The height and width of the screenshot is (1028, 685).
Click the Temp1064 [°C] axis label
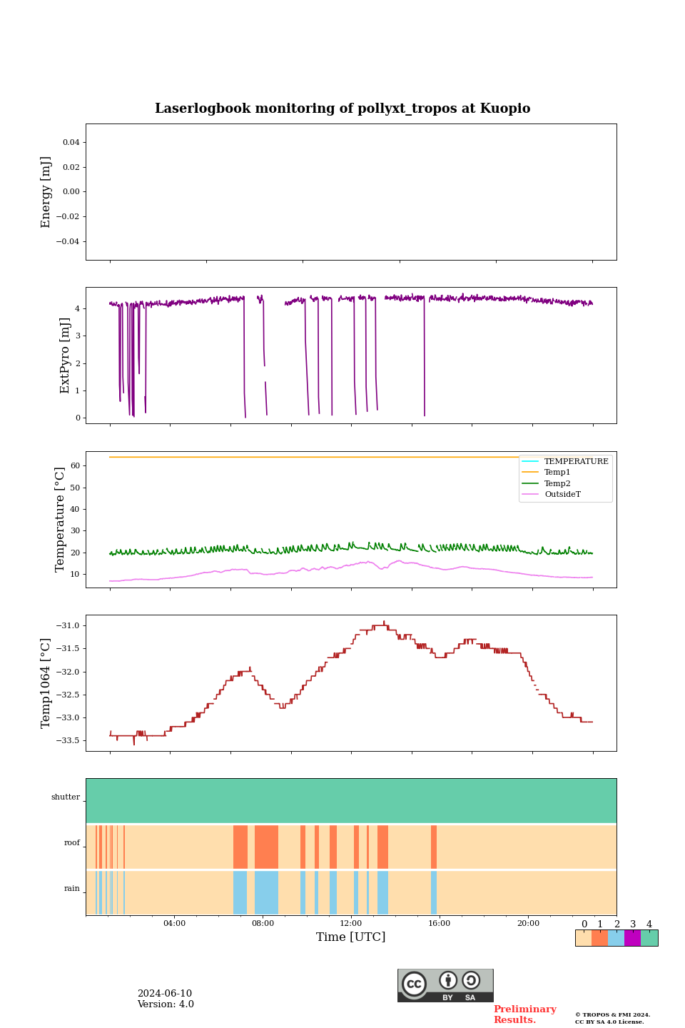point(46,683)
